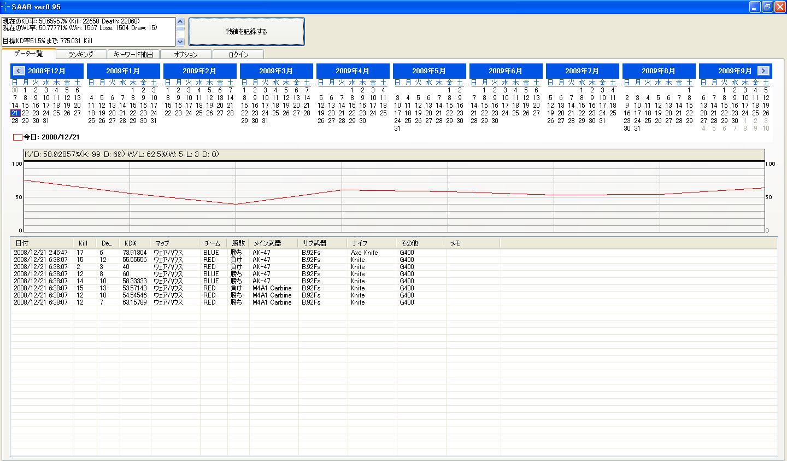This screenshot has width=787, height=461.
Task: Sort list by その他 column header
Action: pos(421,243)
